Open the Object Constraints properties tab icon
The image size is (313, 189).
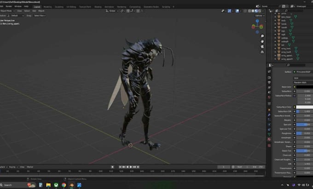pyautogui.click(x=269, y=130)
